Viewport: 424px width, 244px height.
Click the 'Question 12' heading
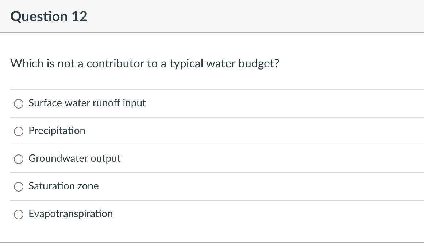tap(49, 16)
